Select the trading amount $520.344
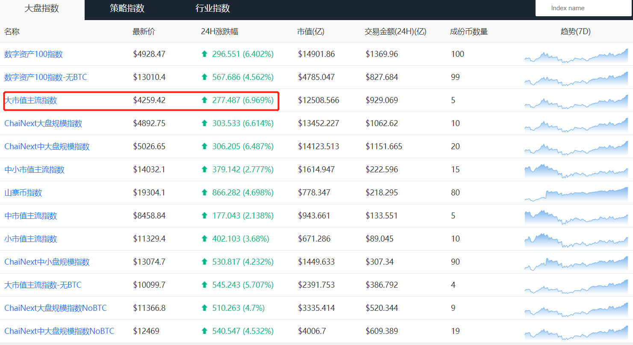The height and width of the screenshot is (345, 633). point(382,308)
